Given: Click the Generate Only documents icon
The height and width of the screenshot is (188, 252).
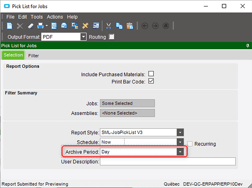Looking at the screenshot, I should 75,26.
